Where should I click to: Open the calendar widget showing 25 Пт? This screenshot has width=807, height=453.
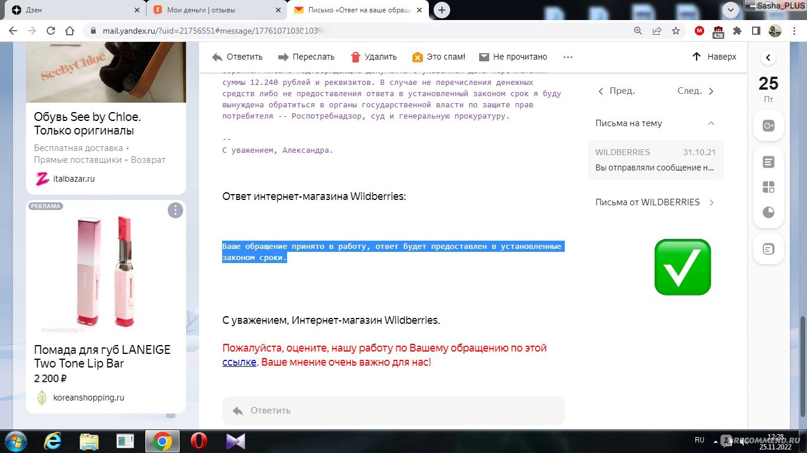click(x=768, y=88)
